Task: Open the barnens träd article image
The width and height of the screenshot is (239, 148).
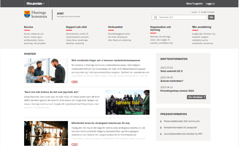Action: coord(127,102)
